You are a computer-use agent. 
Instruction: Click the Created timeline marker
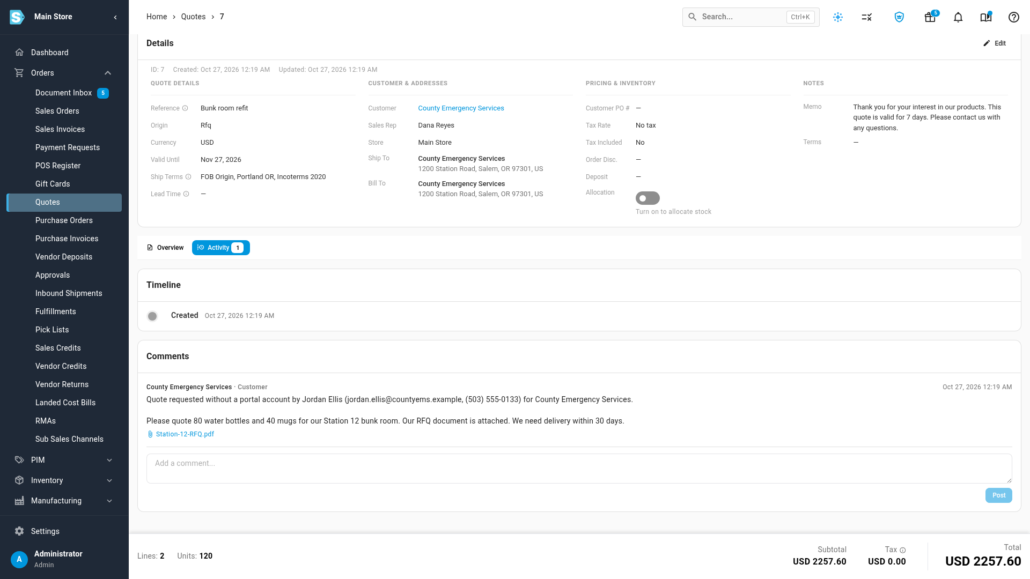152,316
